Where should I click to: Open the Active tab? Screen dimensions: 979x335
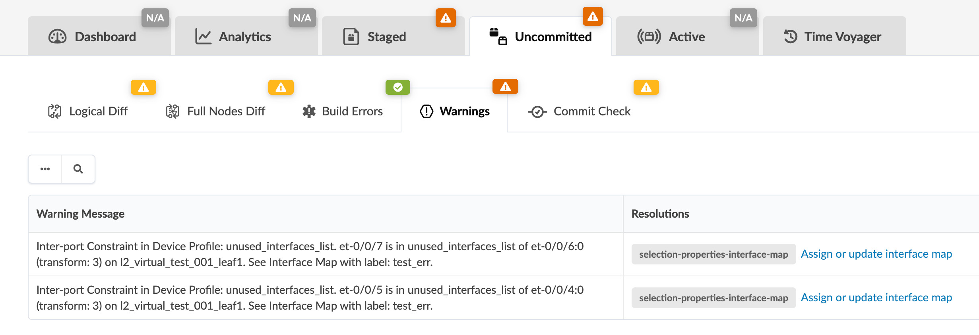671,37
